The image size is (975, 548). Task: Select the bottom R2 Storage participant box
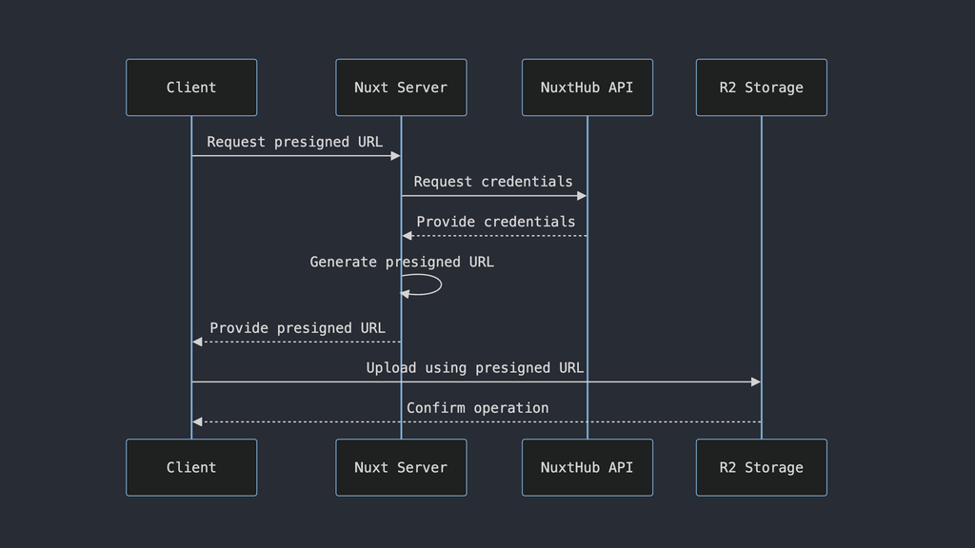(x=761, y=467)
